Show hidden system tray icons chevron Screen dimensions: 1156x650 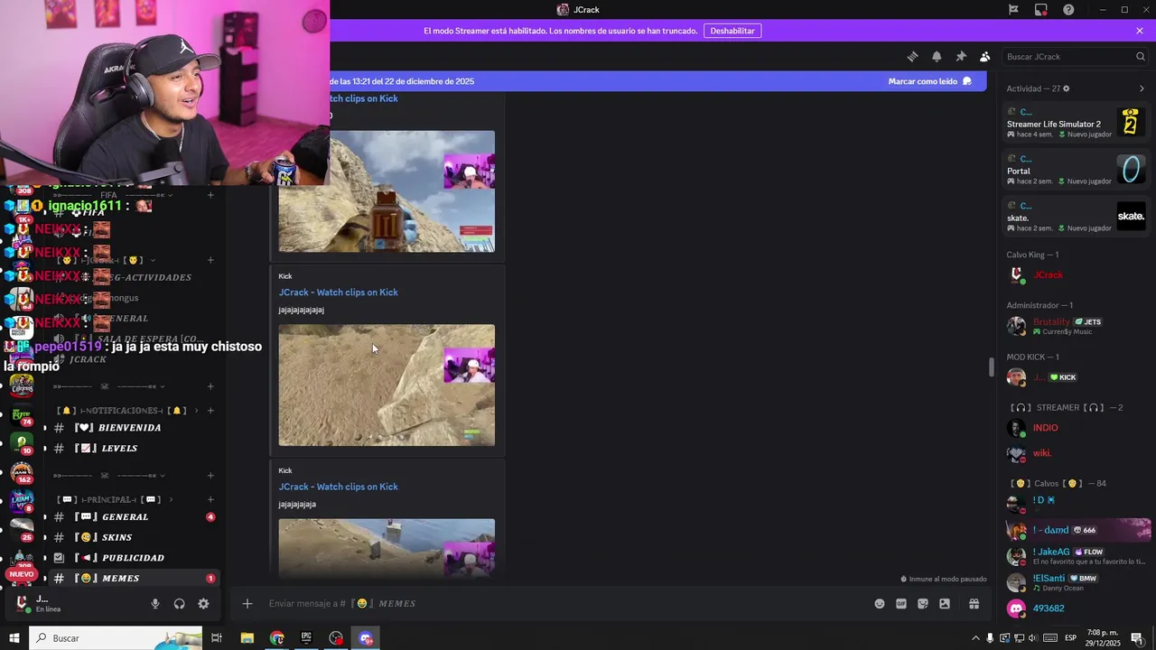click(x=975, y=638)
